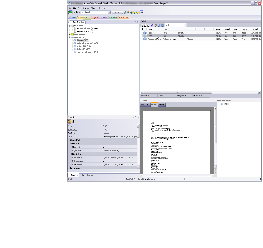Collapse the Email Status tree node
Image resolution: width=263 pixels, height=248 pixels.
pos(69,26)
